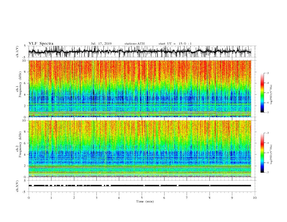The image size is (287, 222).
Task: Click the ch.2 colorbar "-4" value
Action: coord(267,143)
